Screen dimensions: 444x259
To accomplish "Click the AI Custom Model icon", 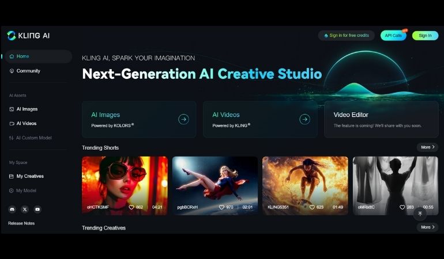I will pyautogui.click(x=12, y=138).
